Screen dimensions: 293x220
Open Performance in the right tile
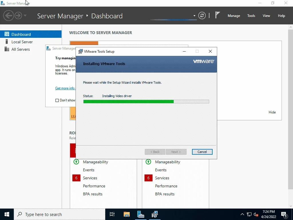[166, 186]
